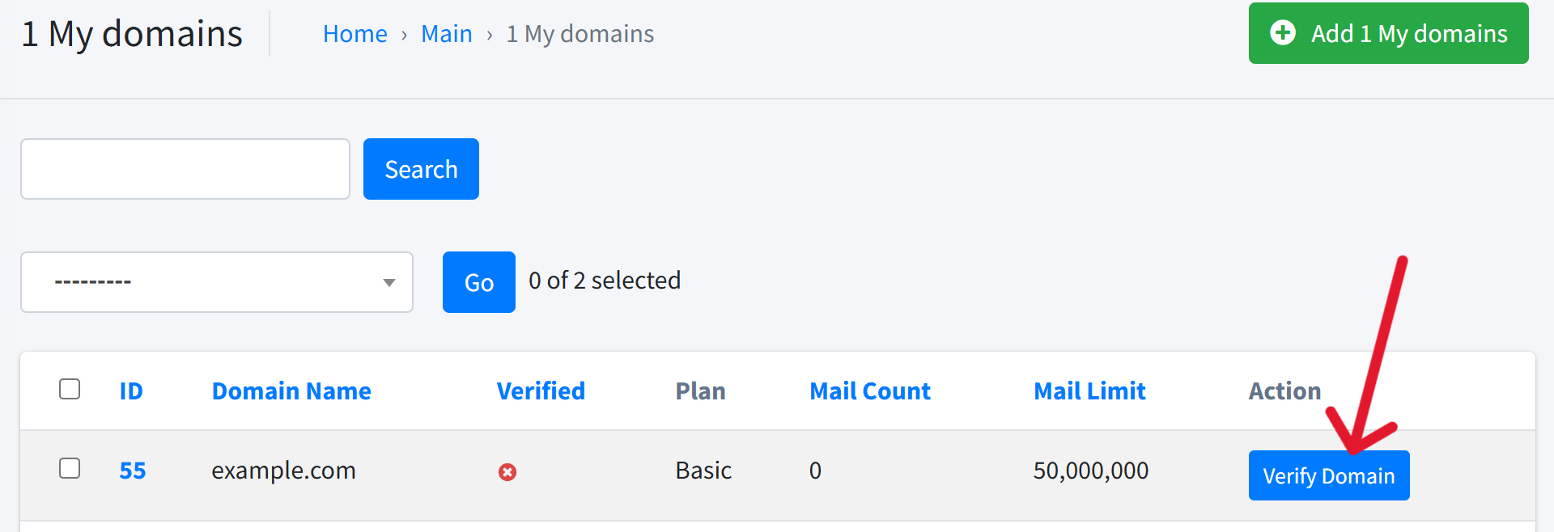Select the checkbox for domain example.com
1554x532 pixels.
[70, 468]
